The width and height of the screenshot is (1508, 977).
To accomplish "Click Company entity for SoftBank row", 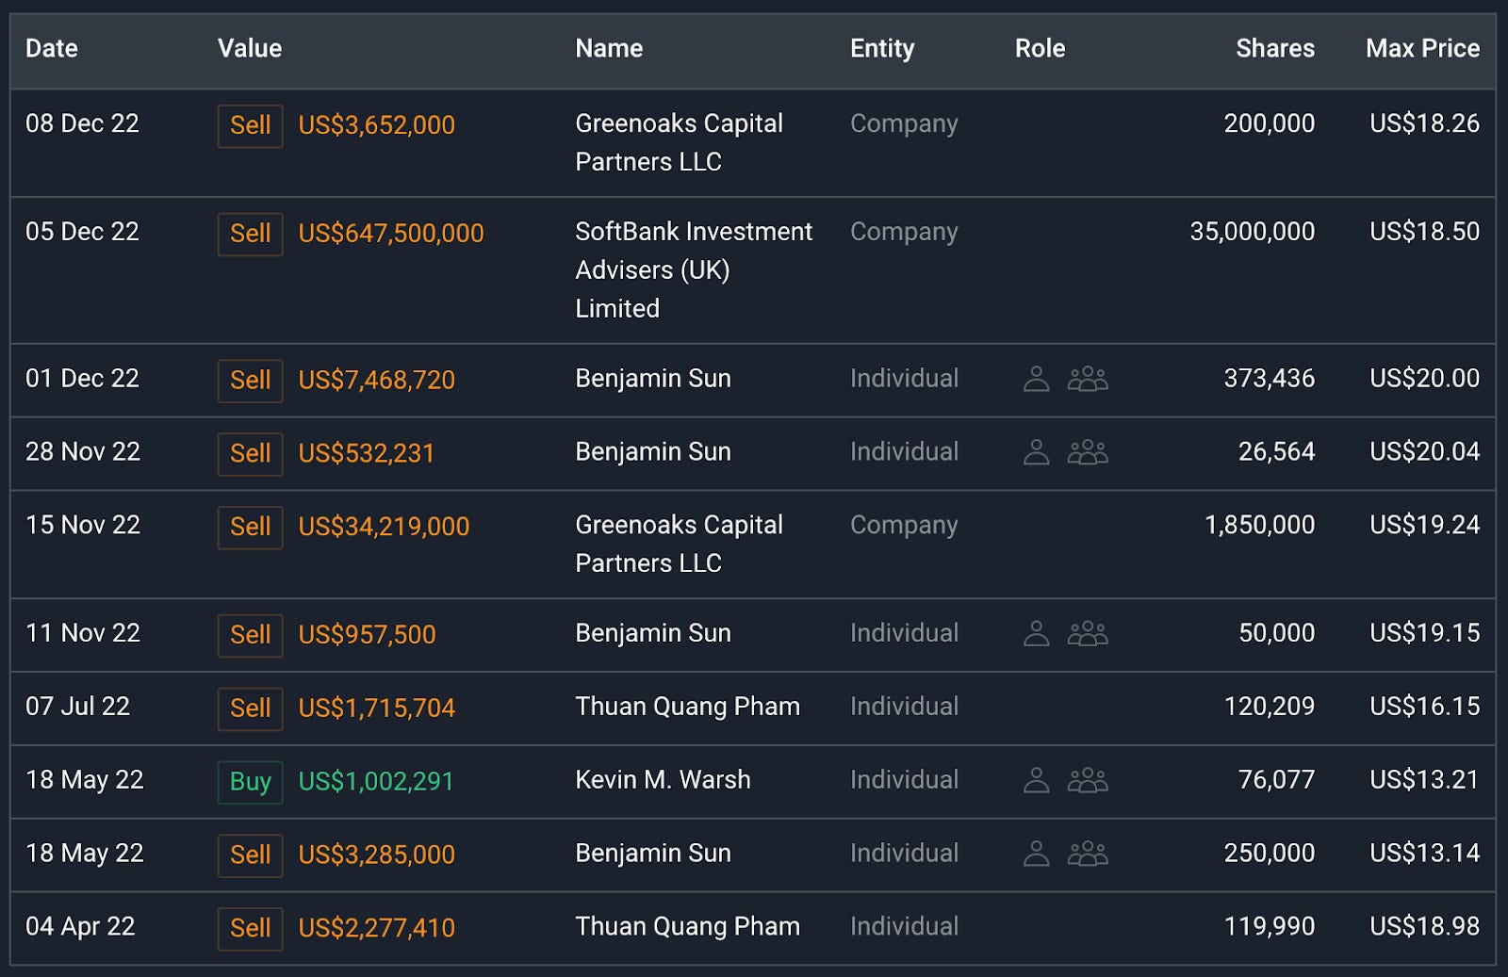I will (x=904, y=233).
